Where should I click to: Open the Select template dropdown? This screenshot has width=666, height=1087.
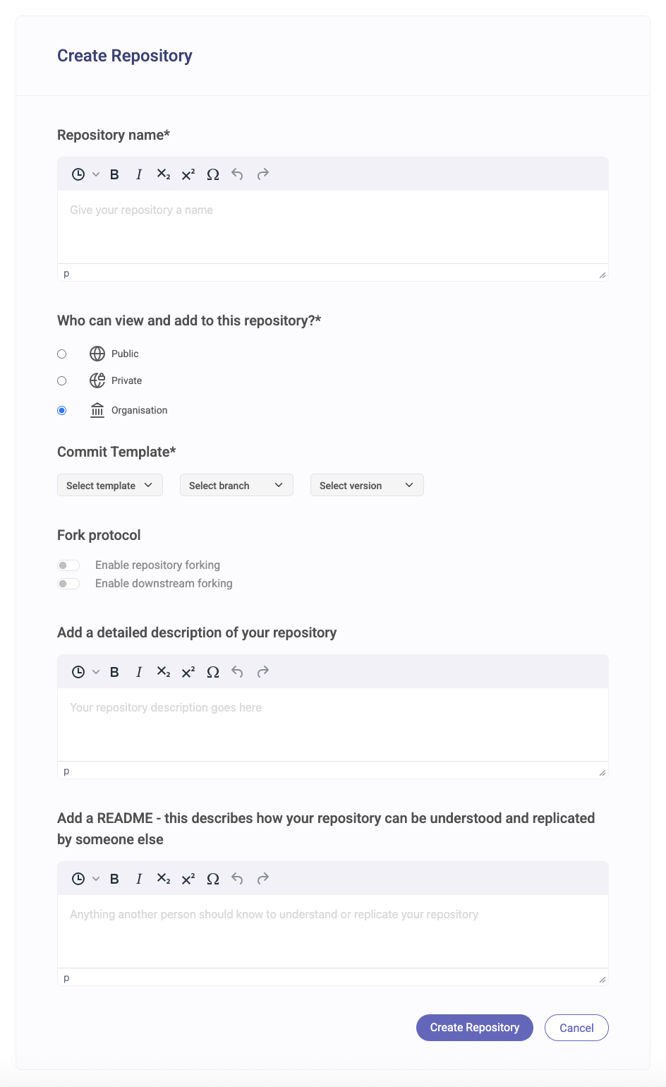click(x=109, y=485)
